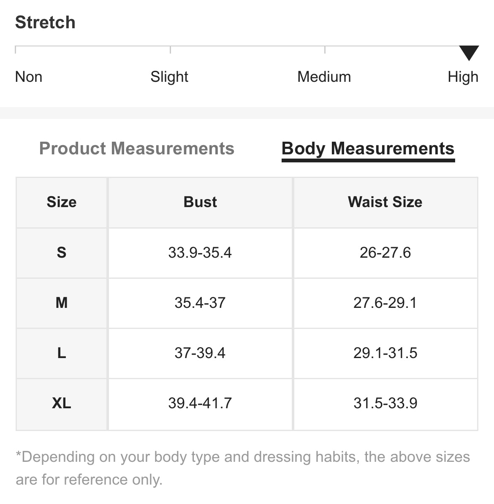Viewport: 494px width, 504px height.
Task: Click the waist value 31.5-33.9
Action: point(385,403)
